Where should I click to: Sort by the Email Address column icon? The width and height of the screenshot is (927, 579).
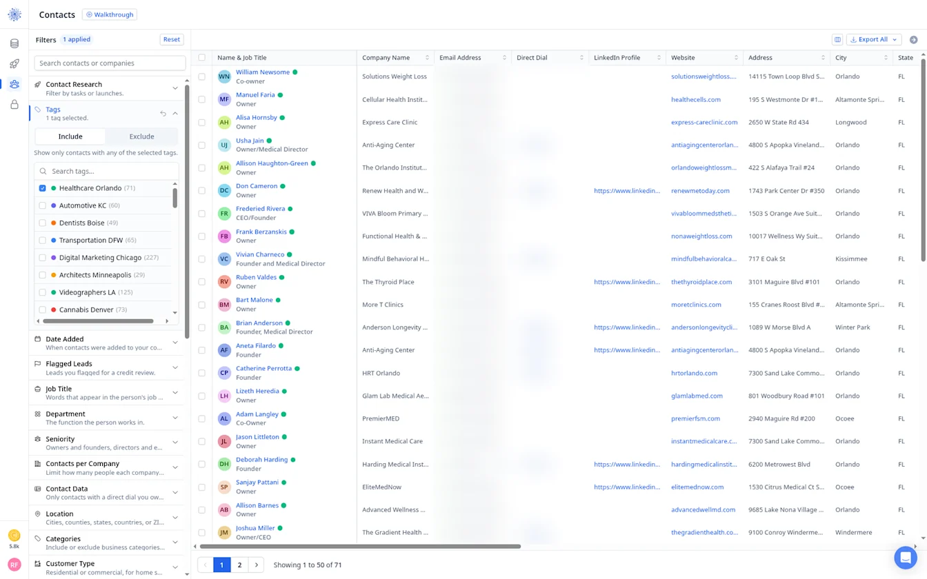pos(505,58)
